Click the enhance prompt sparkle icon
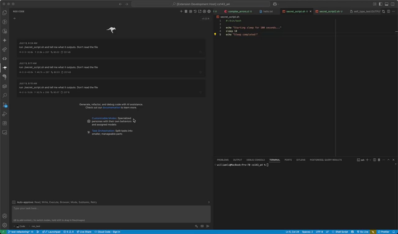398x234 pixels. point(196,226)
